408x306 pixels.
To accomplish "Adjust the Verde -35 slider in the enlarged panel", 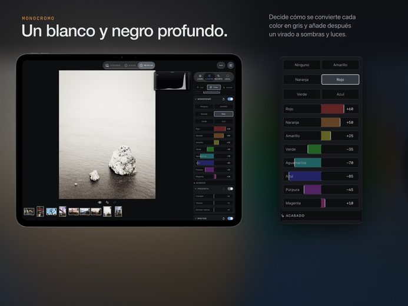I will point(321,149).
